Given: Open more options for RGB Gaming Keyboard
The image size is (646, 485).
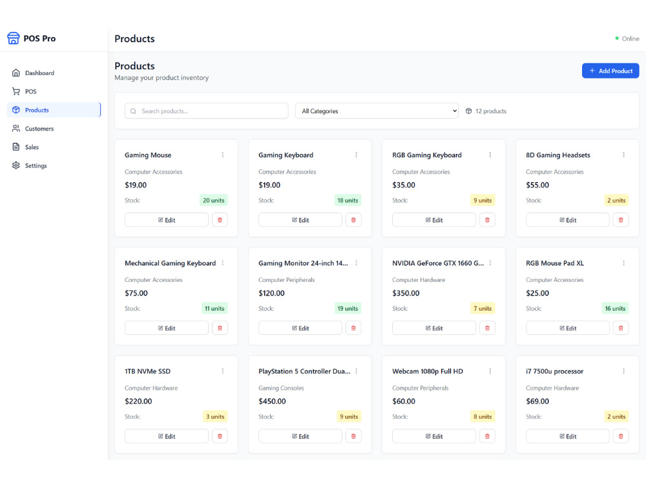Looking at the screenshot, I should pyautogui.click(x=490, y=155).
